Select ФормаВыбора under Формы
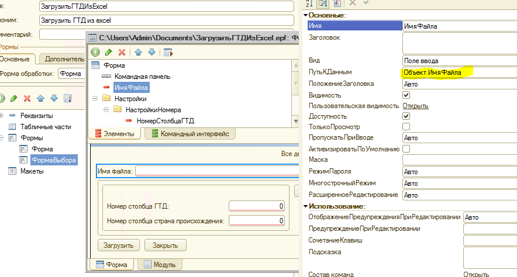517x277 pixels. 54,160
